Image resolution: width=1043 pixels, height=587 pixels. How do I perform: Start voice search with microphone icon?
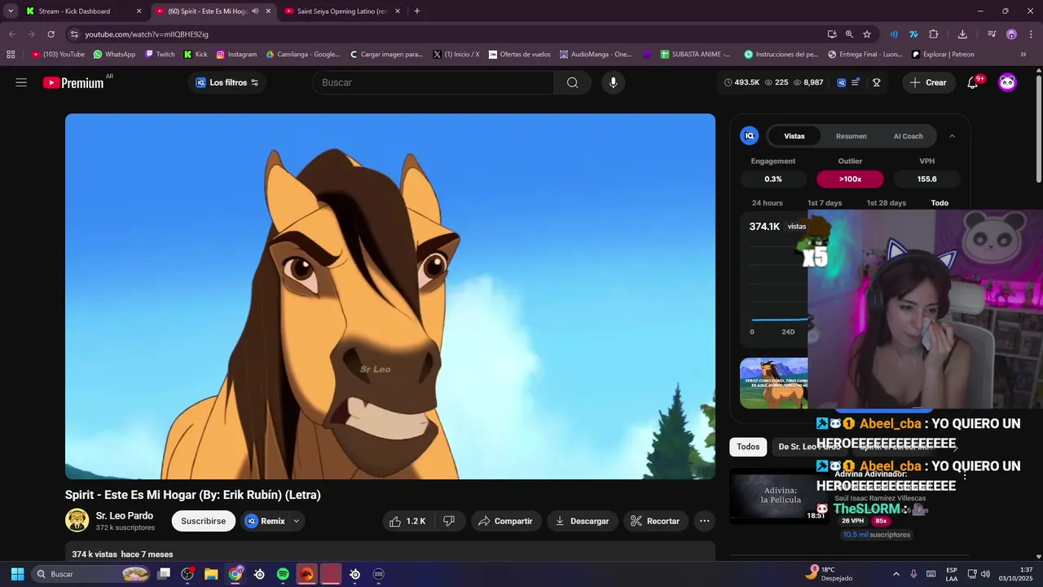point(613,82)
